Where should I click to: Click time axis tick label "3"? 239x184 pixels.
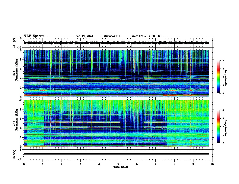point(80,164)
